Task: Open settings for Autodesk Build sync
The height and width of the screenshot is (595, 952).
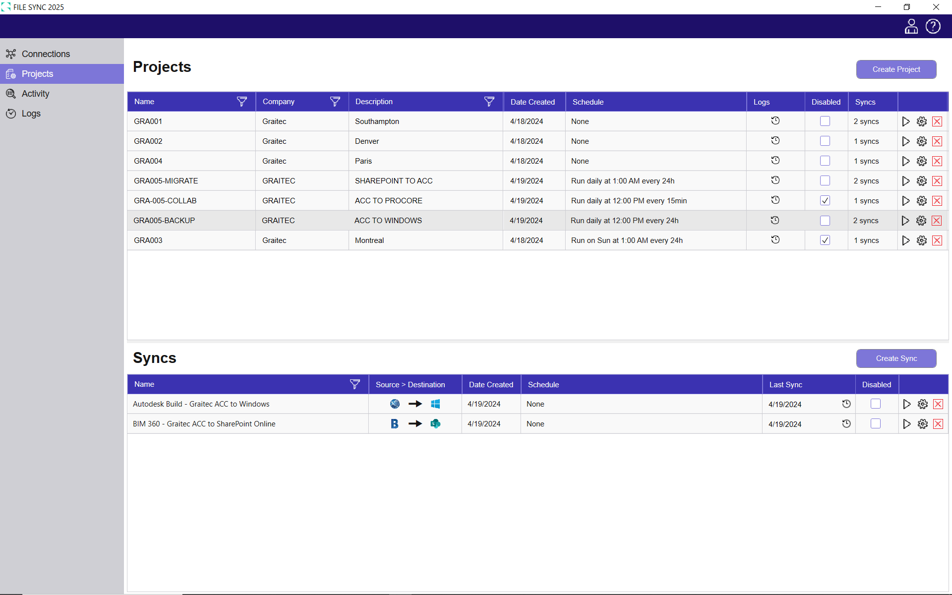Action: [x=922, y=404]
